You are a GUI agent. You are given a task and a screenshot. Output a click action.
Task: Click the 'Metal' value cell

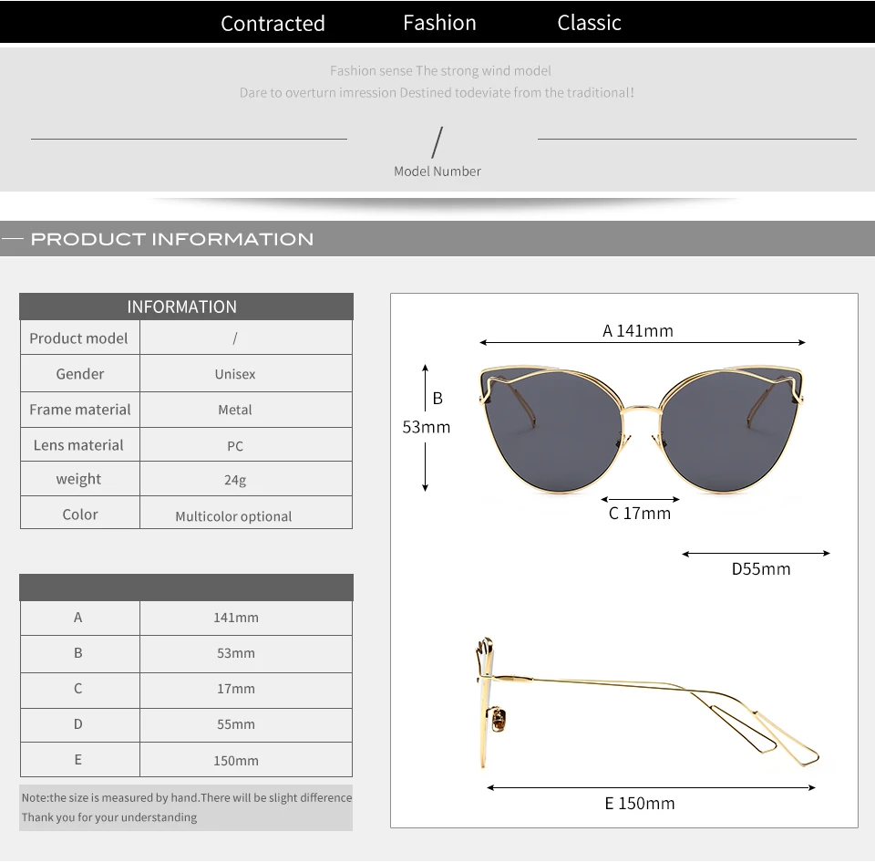[x=246, y=410]
